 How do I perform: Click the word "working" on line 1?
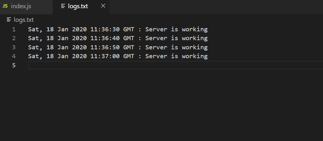coord(195,30)
